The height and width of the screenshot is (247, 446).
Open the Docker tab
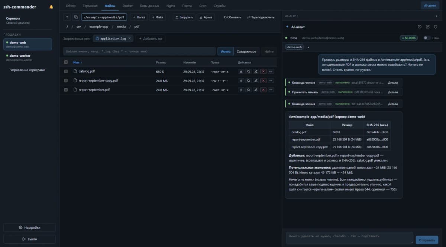click(x=128, y=6)
